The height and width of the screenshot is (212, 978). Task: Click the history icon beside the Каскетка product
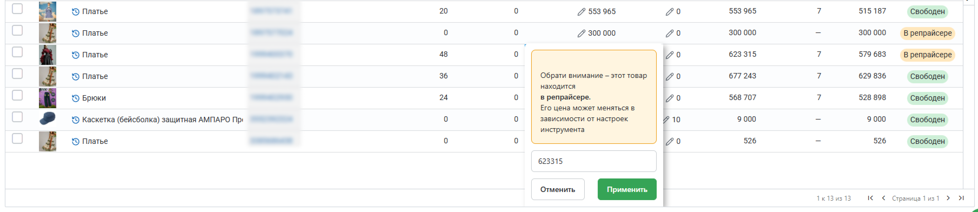[x=75, y=120]
